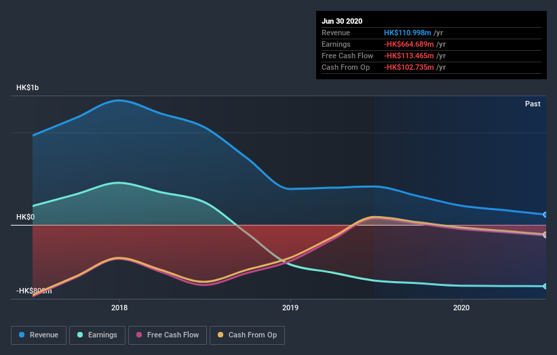Toggle the Free Cash Flow legend button
Viewport: 557px width, 355px height.
tap(168, 335)
